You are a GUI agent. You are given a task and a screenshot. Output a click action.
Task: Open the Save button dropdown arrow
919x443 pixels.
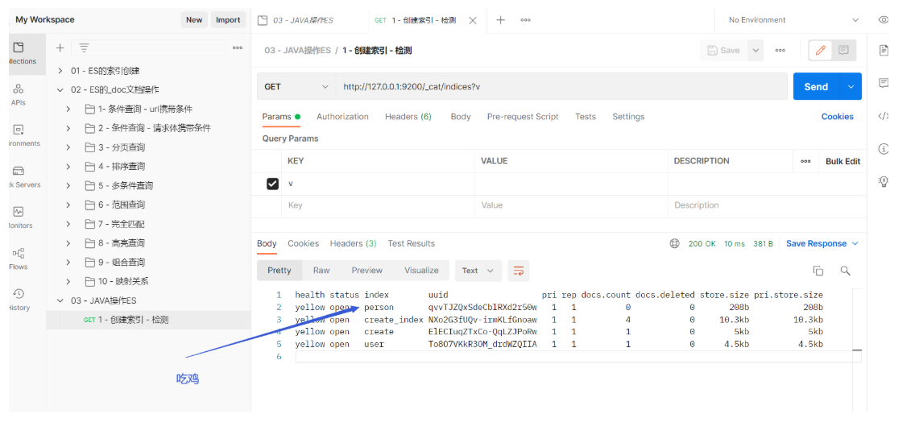[x=756, y=51]
